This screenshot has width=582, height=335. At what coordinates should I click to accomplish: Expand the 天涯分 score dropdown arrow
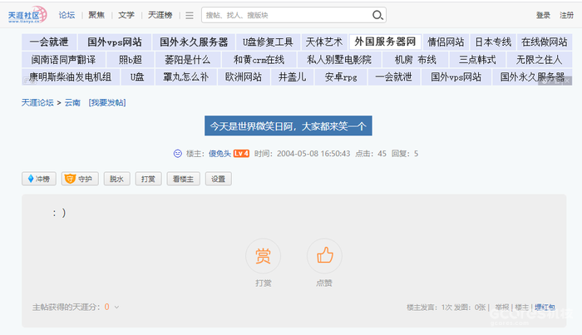(x=116, y=307)
